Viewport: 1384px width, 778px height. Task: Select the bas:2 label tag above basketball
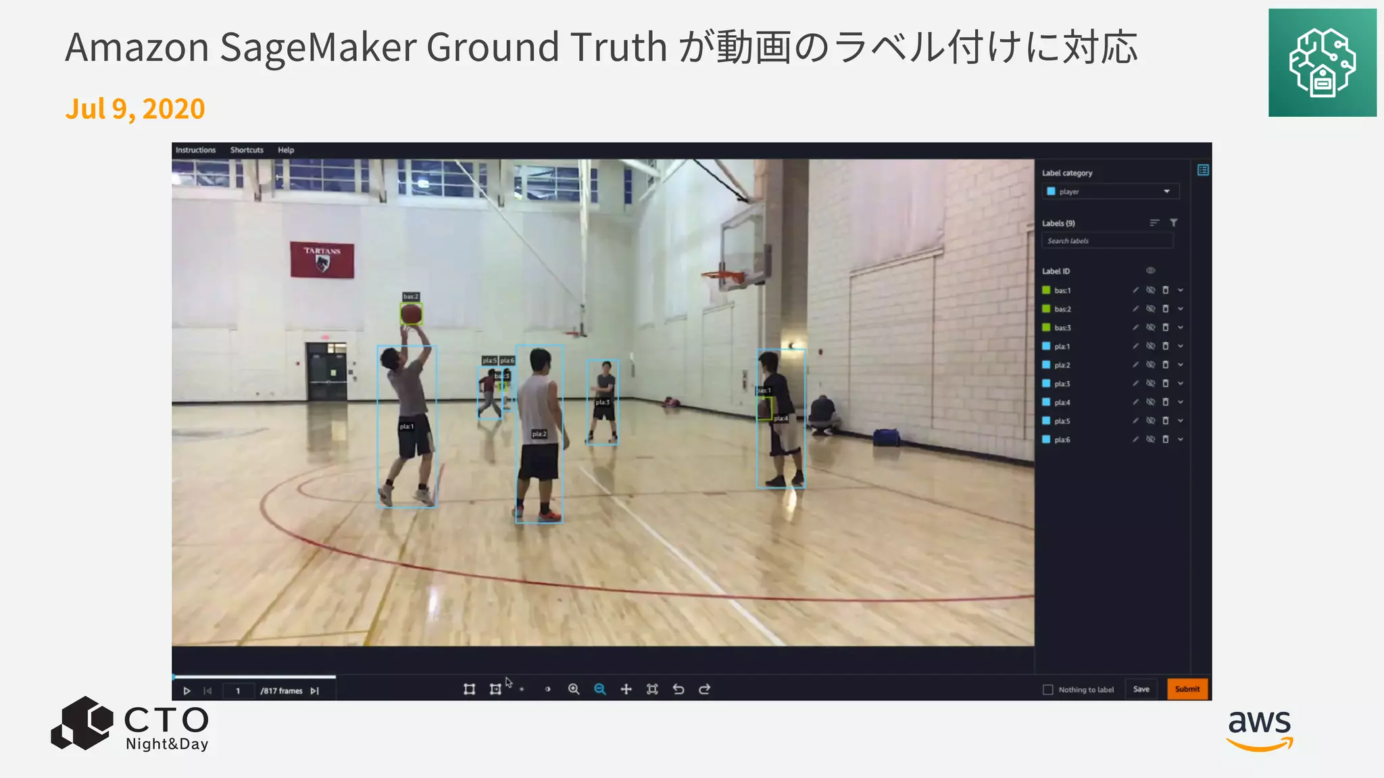[x=411, y=296]
